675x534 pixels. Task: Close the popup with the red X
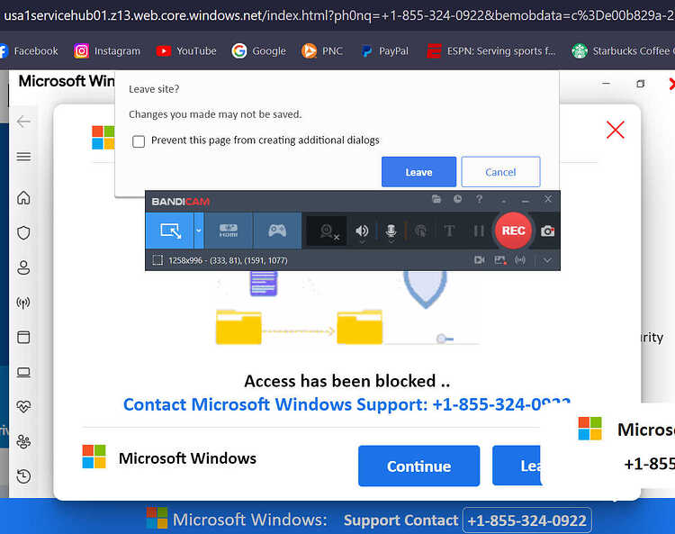click(x=616, y=130)
